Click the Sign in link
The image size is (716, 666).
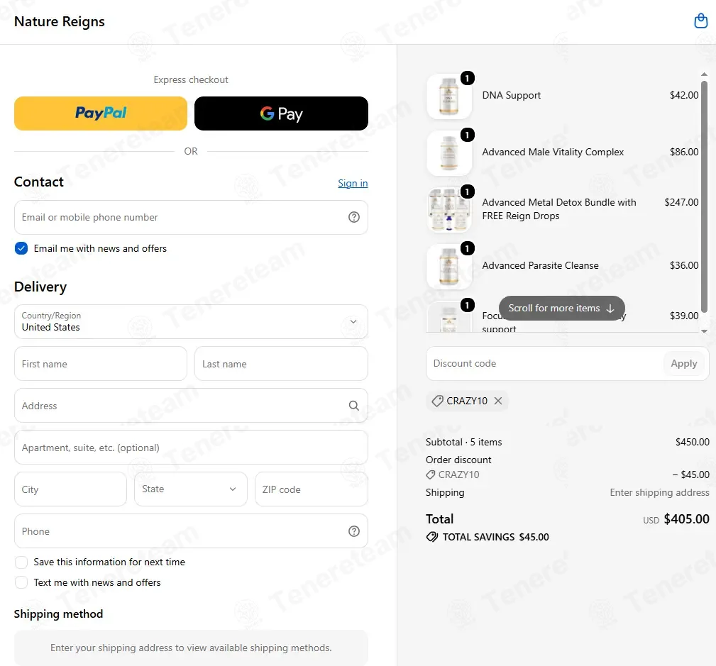(353, 183)
